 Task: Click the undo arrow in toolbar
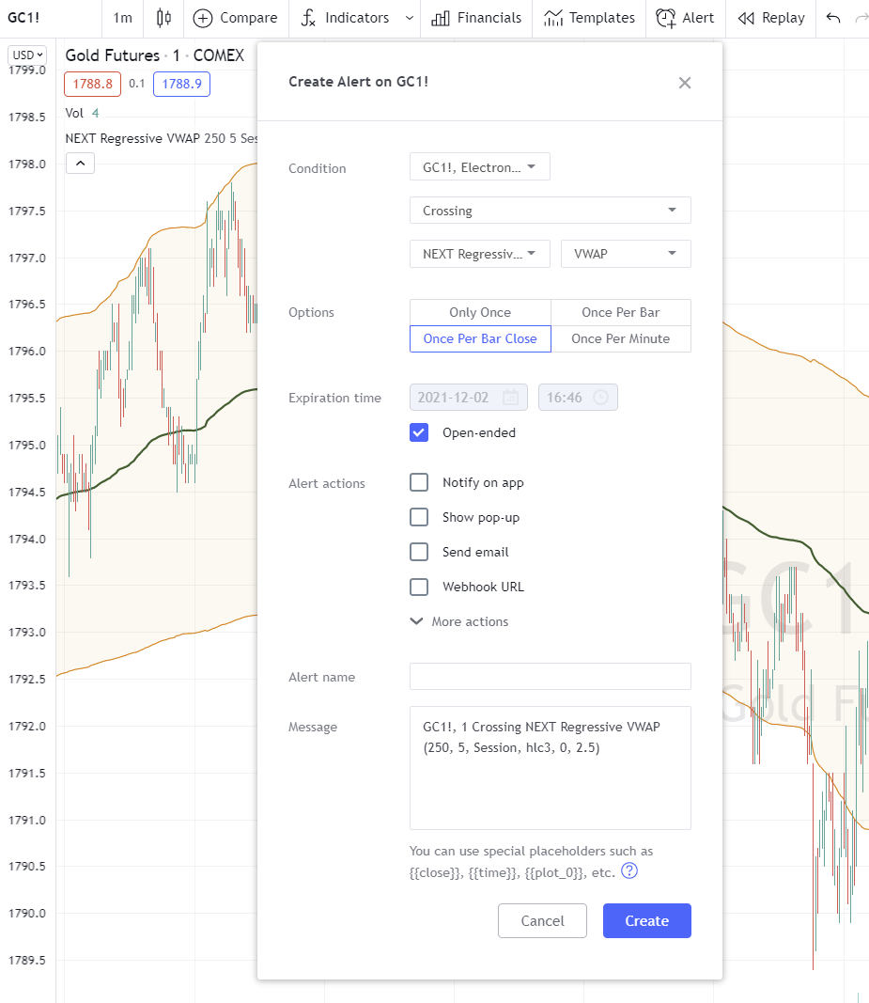(833, 18)
